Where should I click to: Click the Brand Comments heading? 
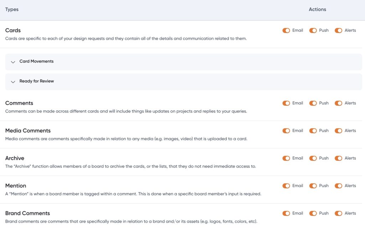tap(27, 213)
